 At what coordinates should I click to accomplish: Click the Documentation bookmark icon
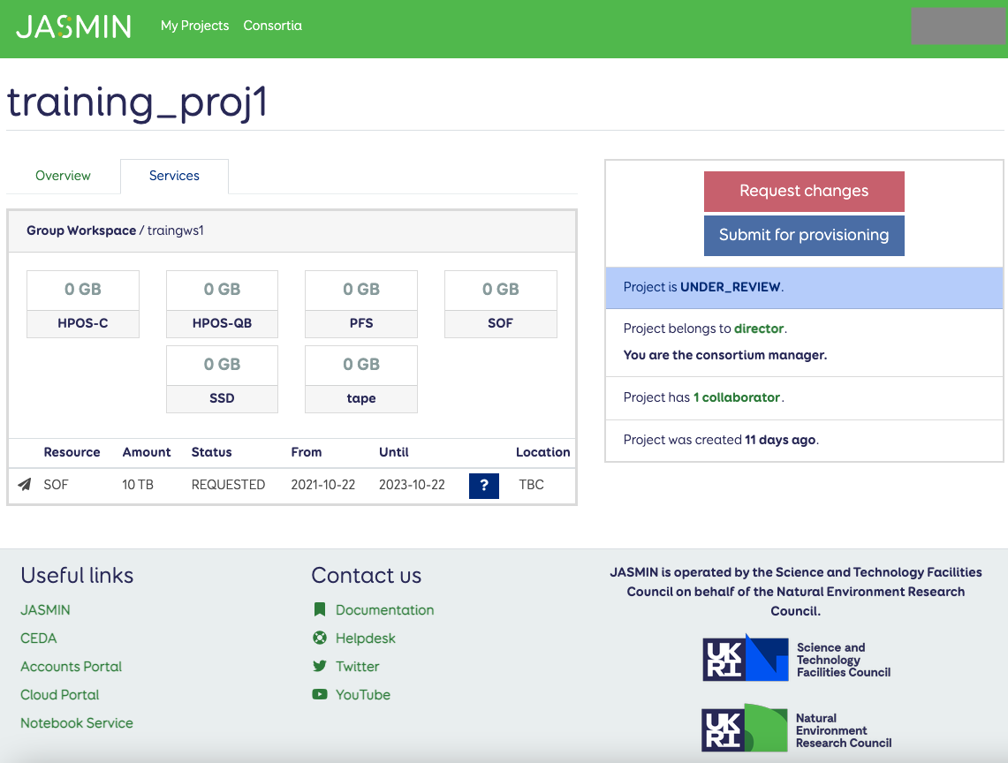320,609
